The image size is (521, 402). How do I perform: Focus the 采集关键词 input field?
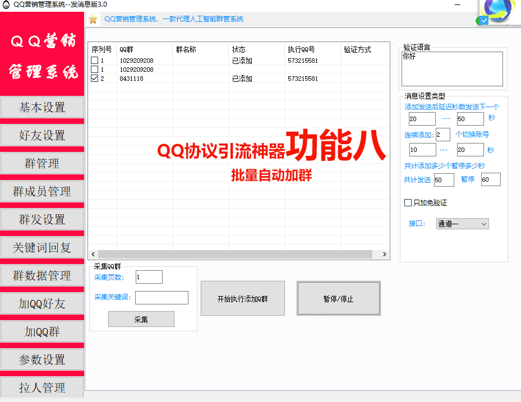[162, 297]
